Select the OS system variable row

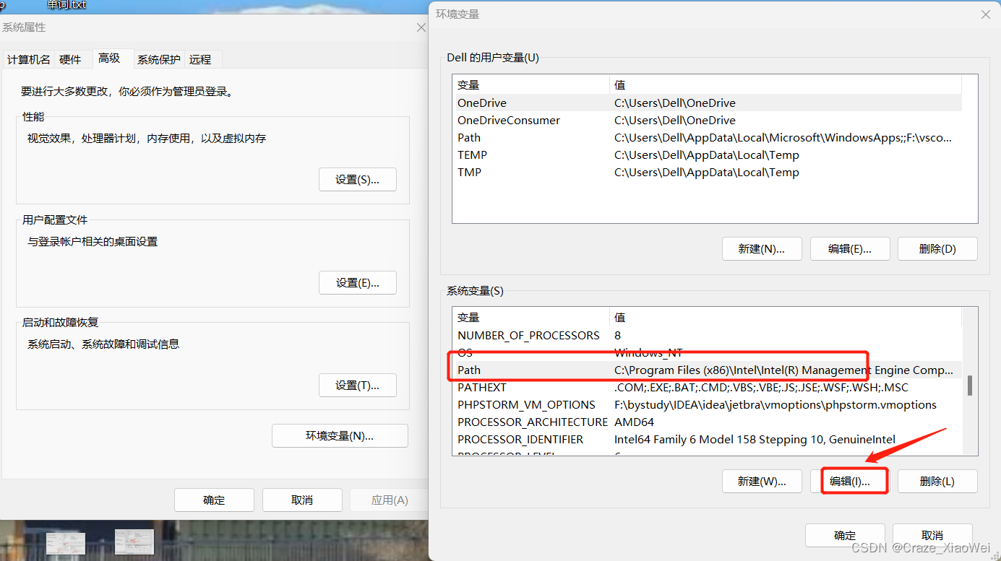click(x=707, y=353)
